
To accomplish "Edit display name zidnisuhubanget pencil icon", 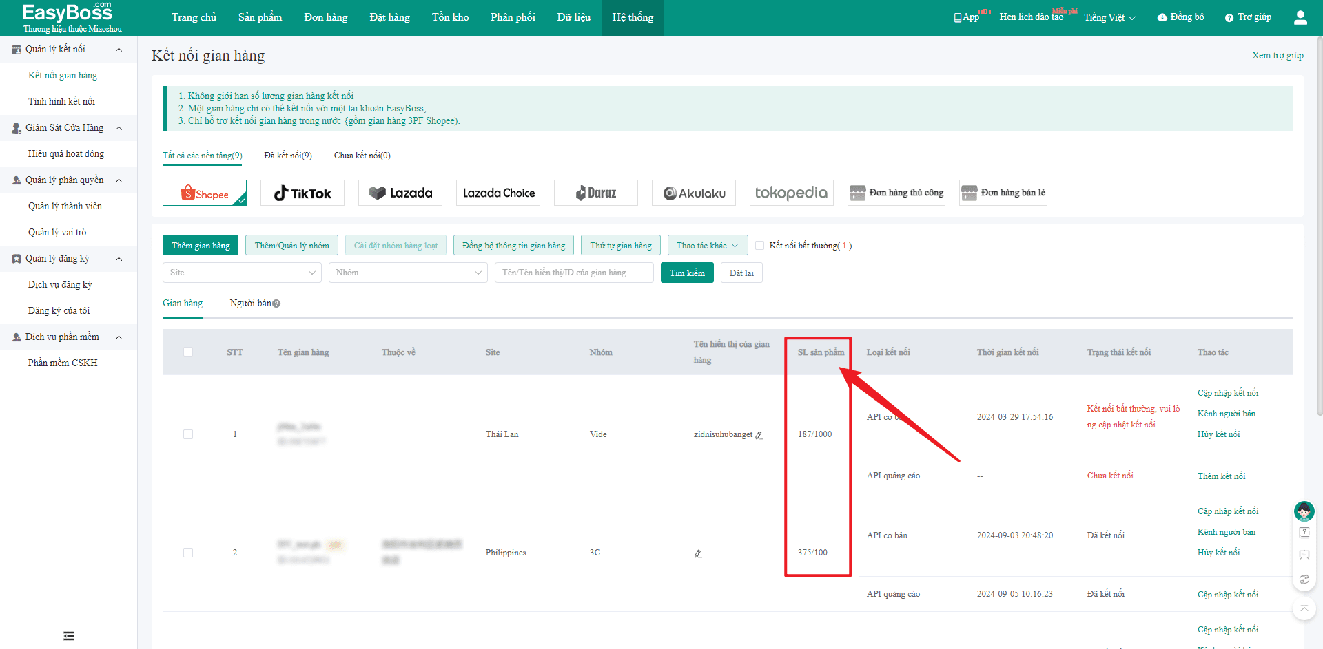I will 759,435.
